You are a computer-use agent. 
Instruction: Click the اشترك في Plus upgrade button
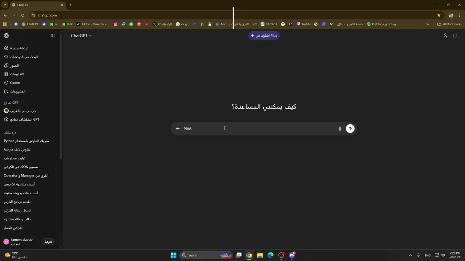click(x=264, y=36)
